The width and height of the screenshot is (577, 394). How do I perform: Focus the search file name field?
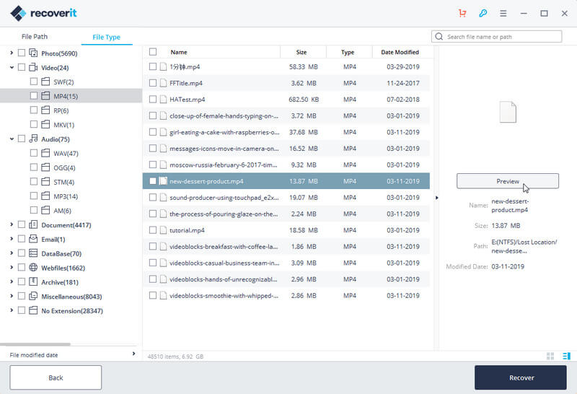497,37
